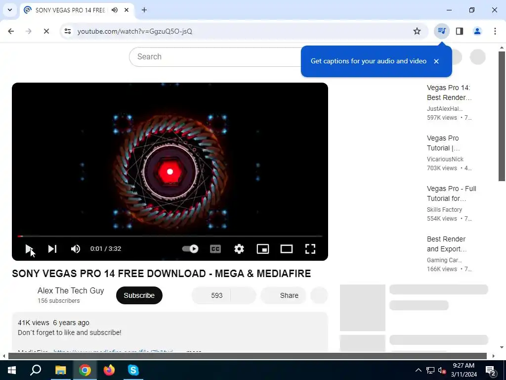Open the system volume tray icon
This screenshot has width=506, height=380.
[442, 370]
